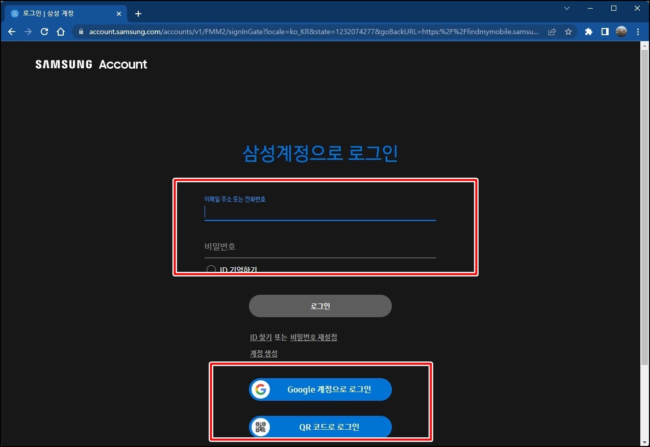
Task: Open the tab search dropdown chevron
Action: tap(567, 8)
